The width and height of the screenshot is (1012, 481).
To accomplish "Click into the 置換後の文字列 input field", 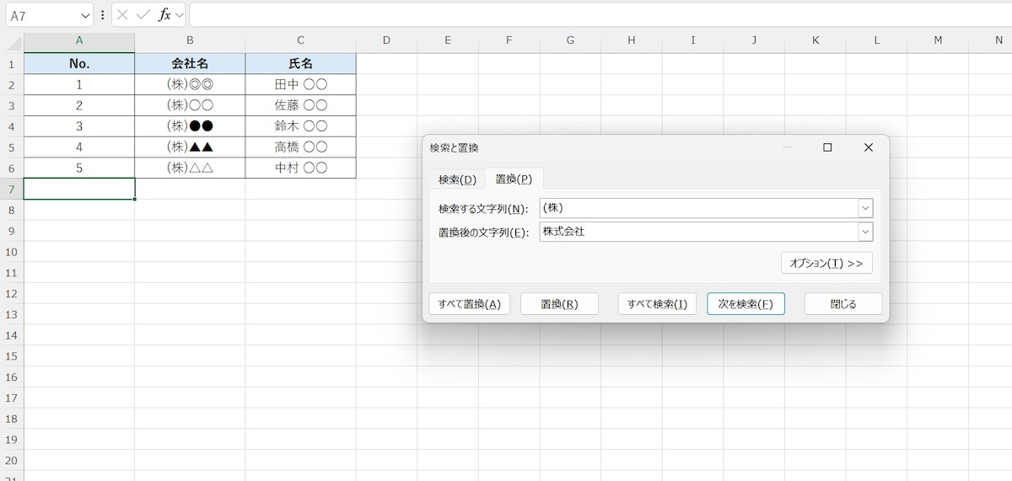I will (699, 232).
